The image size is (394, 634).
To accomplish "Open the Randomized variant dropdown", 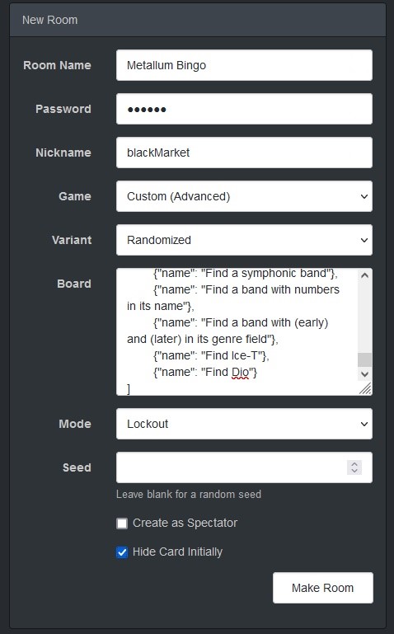I will coord(244,240).
